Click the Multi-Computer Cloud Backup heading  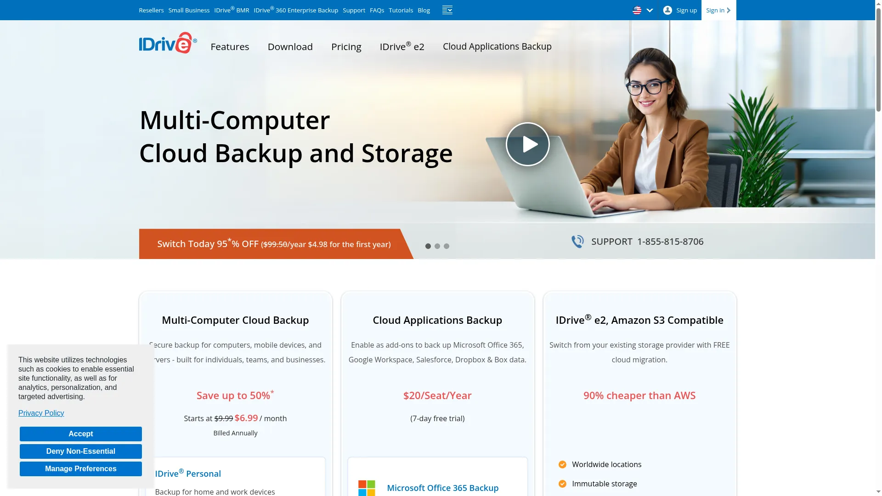[235, 320]
